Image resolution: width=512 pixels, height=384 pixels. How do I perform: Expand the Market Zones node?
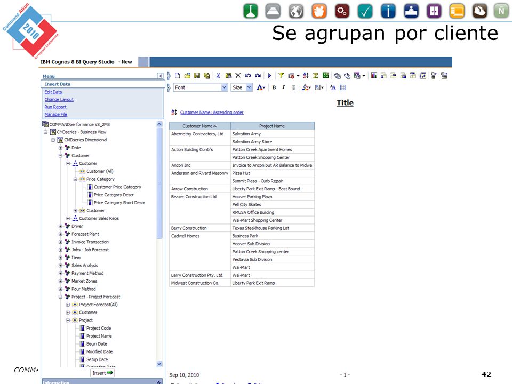(x=60, y=281)
